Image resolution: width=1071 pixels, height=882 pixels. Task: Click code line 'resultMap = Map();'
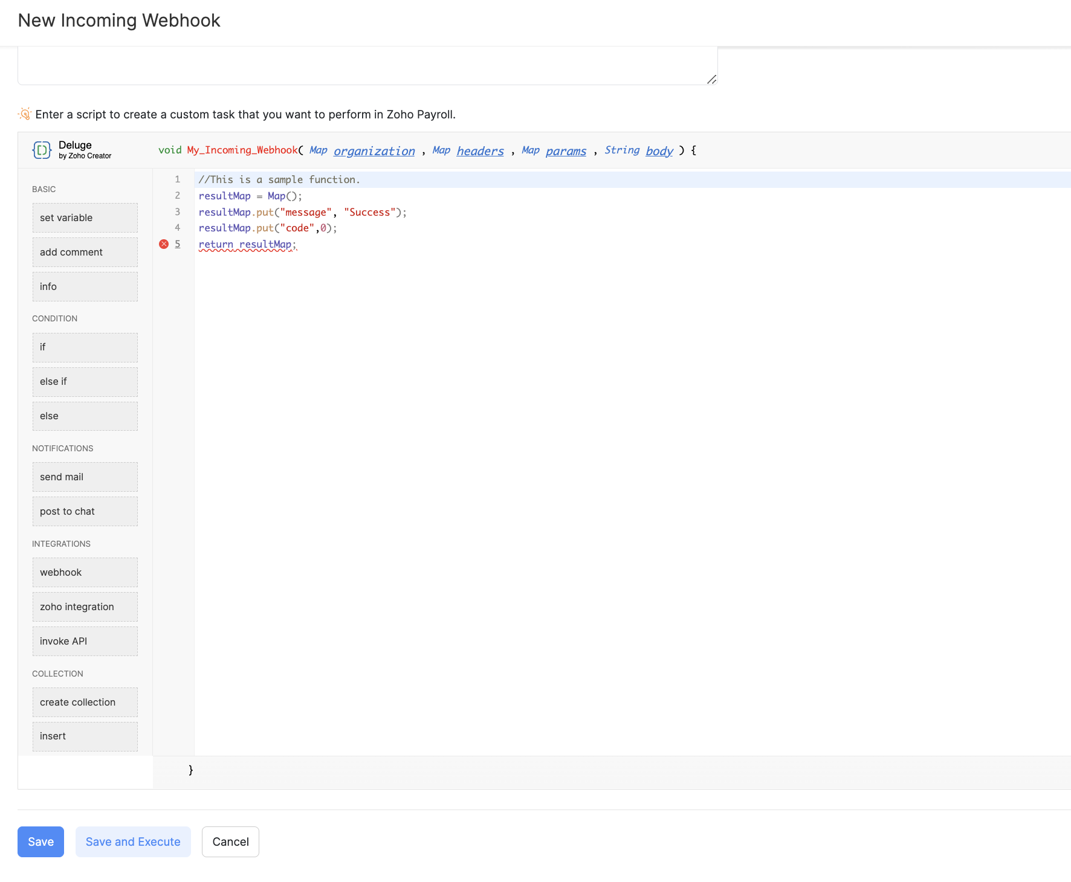coord(250,196)
